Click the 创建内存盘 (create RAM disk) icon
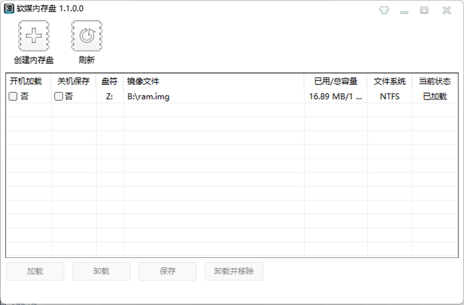The width and height of the screenshot is (464, 305). coord(33,36)
